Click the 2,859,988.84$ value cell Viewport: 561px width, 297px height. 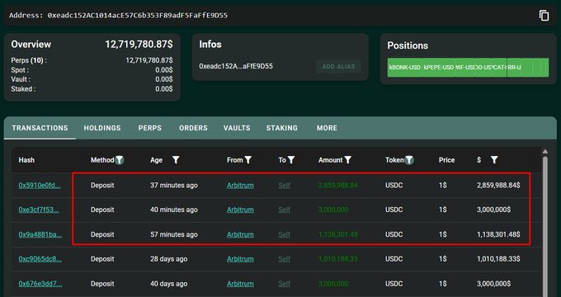coord(498,186)
